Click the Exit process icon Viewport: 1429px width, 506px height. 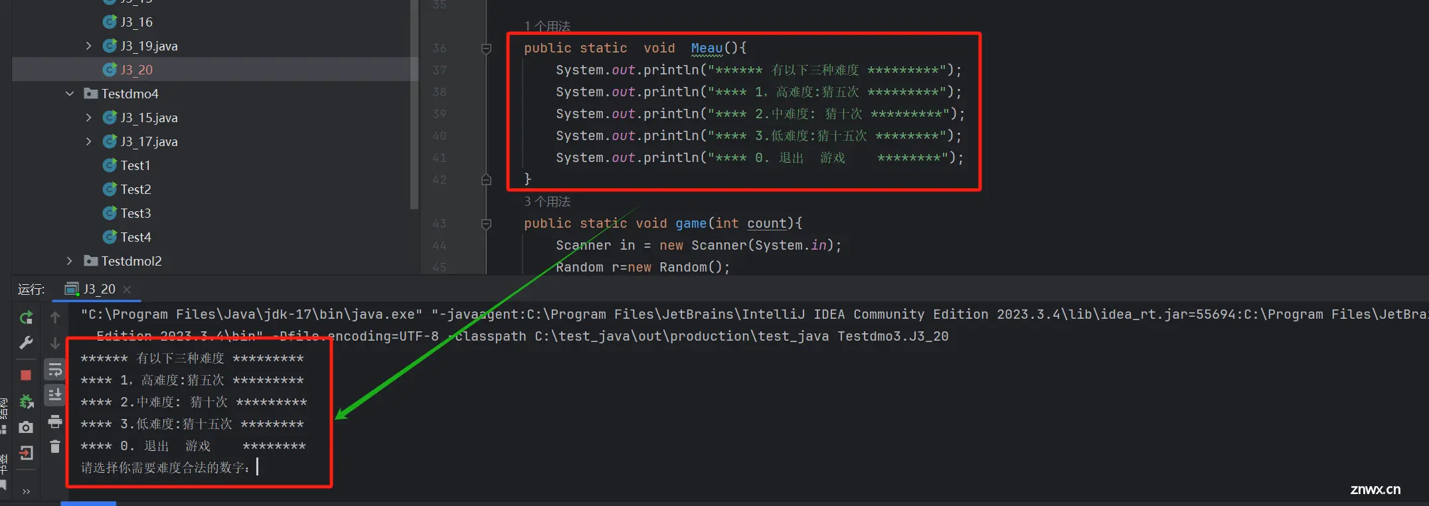(x=26, y=453)
